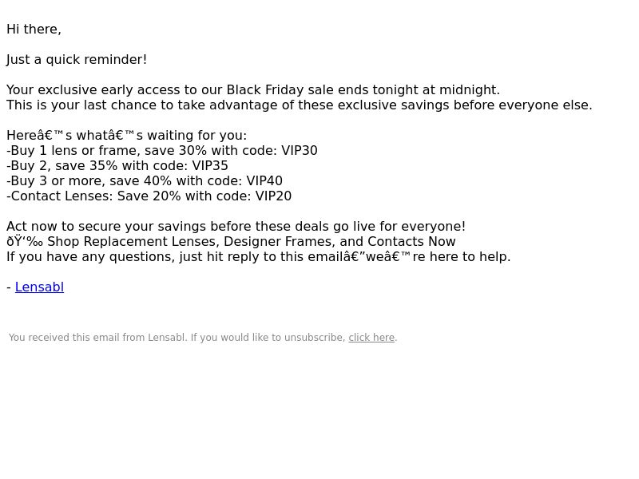
Task: Click the 'You received this email from Lensabl' footer
Action: [x=203, y=338]
